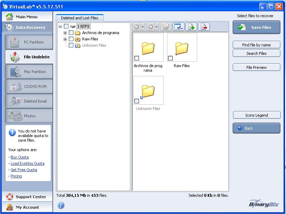This screenshot has width=286, height=214.
Task: Follow the Pricing link
Action: 16,176
